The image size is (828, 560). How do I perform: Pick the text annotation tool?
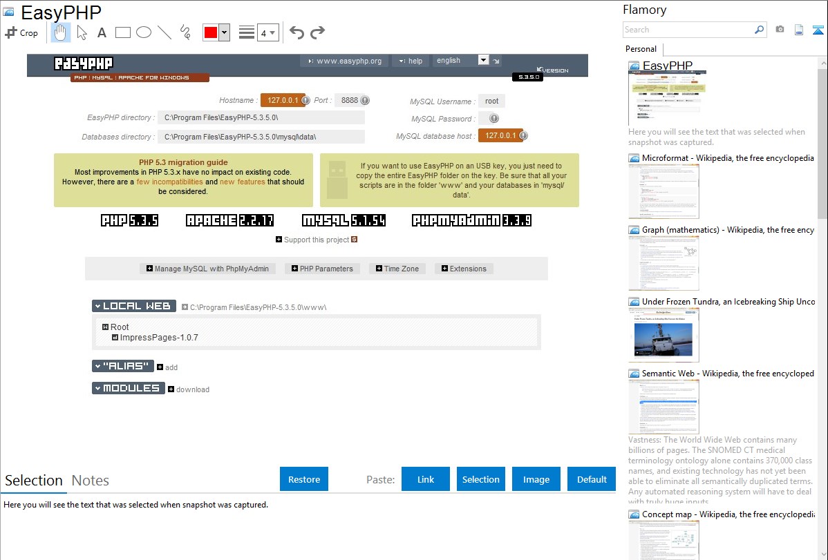click(x=102, y=32)
